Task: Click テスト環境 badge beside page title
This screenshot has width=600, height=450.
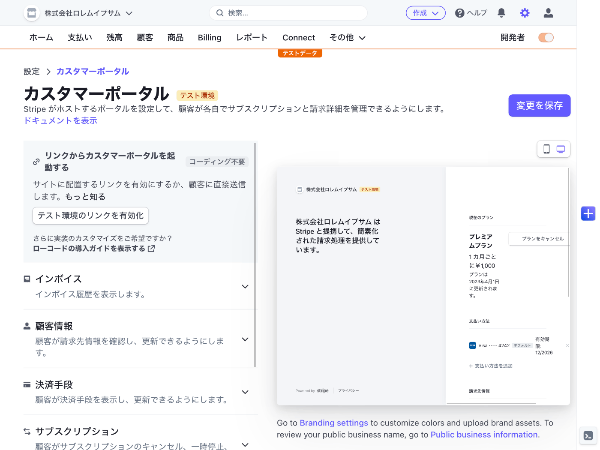Action: click(x=197, y=96)
